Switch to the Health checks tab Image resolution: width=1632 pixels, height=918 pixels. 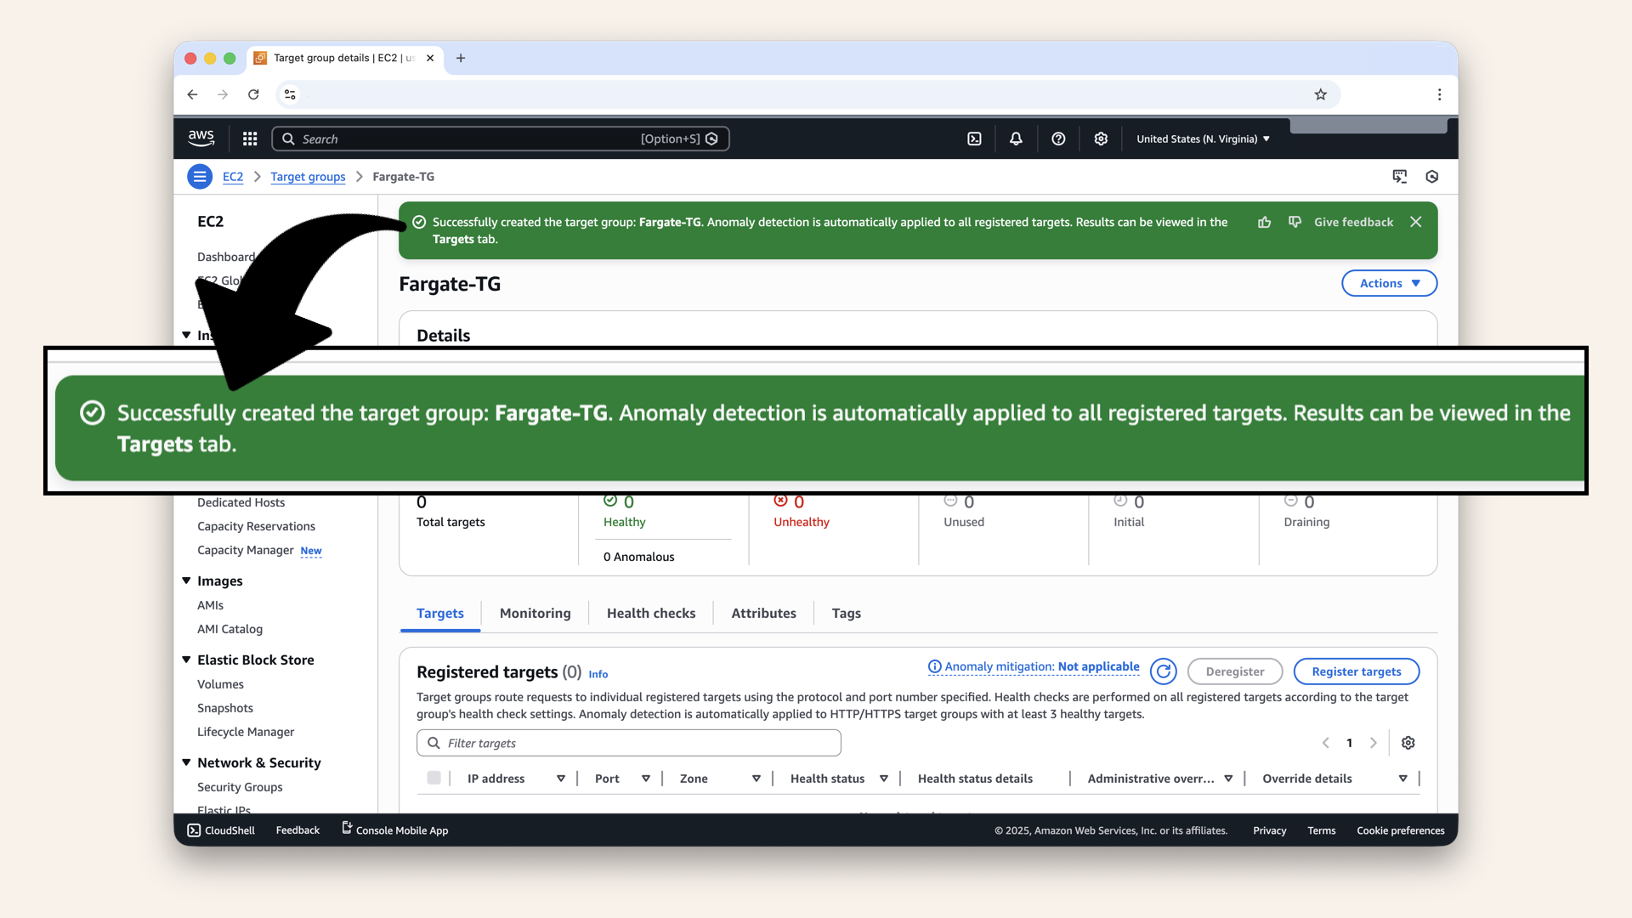(x=651, y=613)
